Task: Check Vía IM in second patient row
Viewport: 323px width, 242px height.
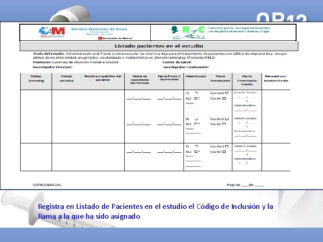Action: tap(224, 124)
